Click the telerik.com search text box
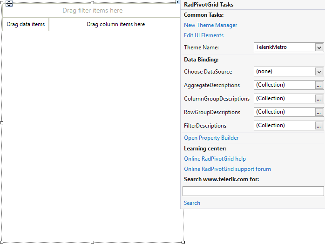Screen dimensions: 325x244 point(253,191)
